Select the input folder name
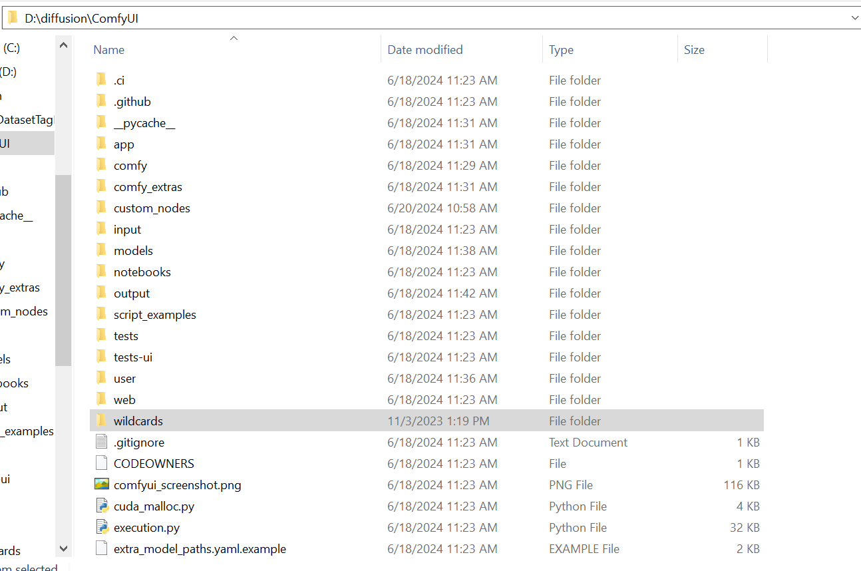861x571 pixels. (127, 230)
